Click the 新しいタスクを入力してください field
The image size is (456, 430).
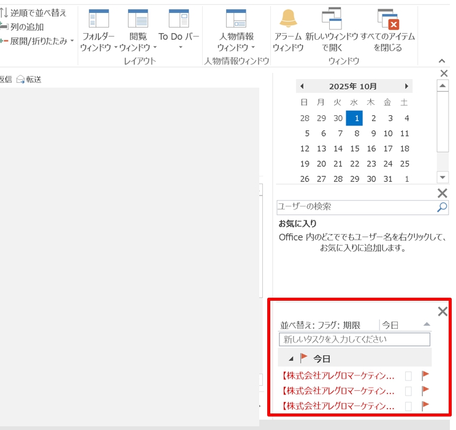pos(354,339)
